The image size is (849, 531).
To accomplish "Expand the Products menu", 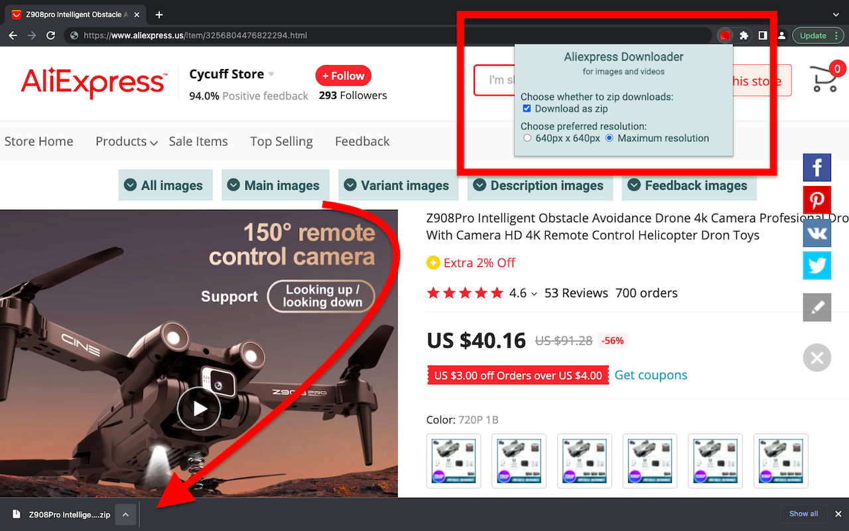I will (127, 141).
